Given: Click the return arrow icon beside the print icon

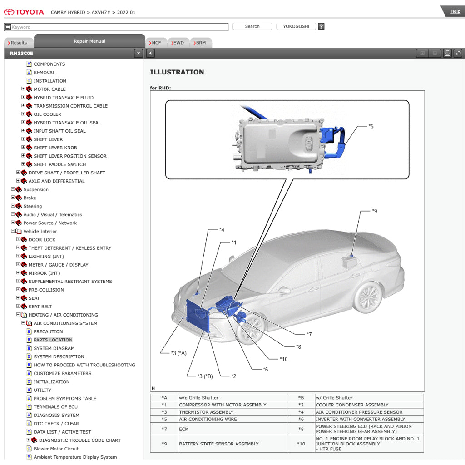Looking at the screenshot, I should (458, 53).
